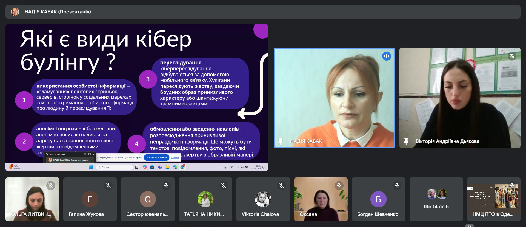Click the audio activity indicator on НАДІЯ КАБАК tile
This screenshot has width=526, height=227.
point(387,56)
